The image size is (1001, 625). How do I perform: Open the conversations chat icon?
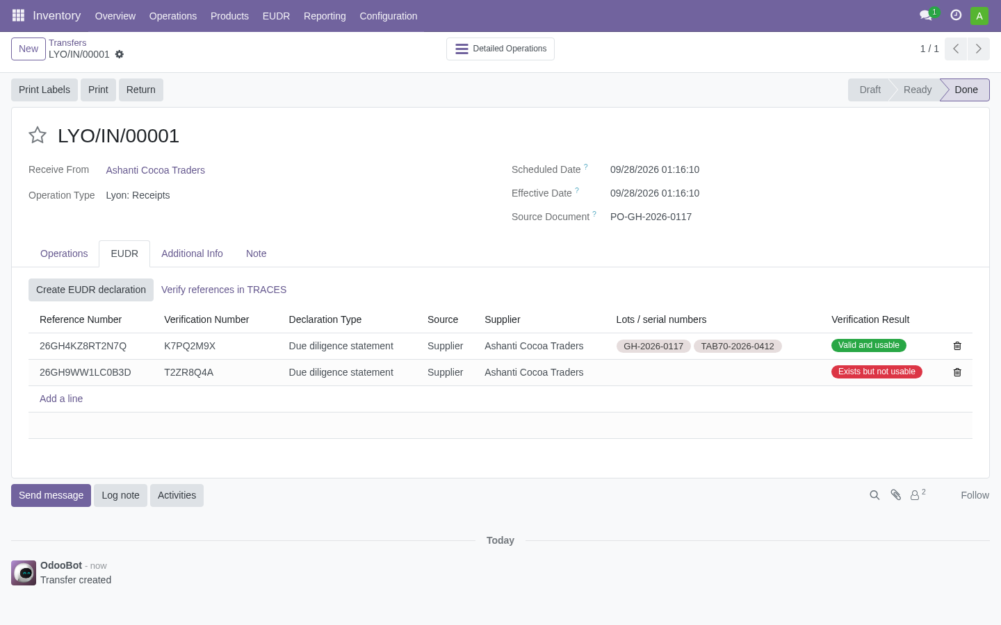tap(926, 15)
